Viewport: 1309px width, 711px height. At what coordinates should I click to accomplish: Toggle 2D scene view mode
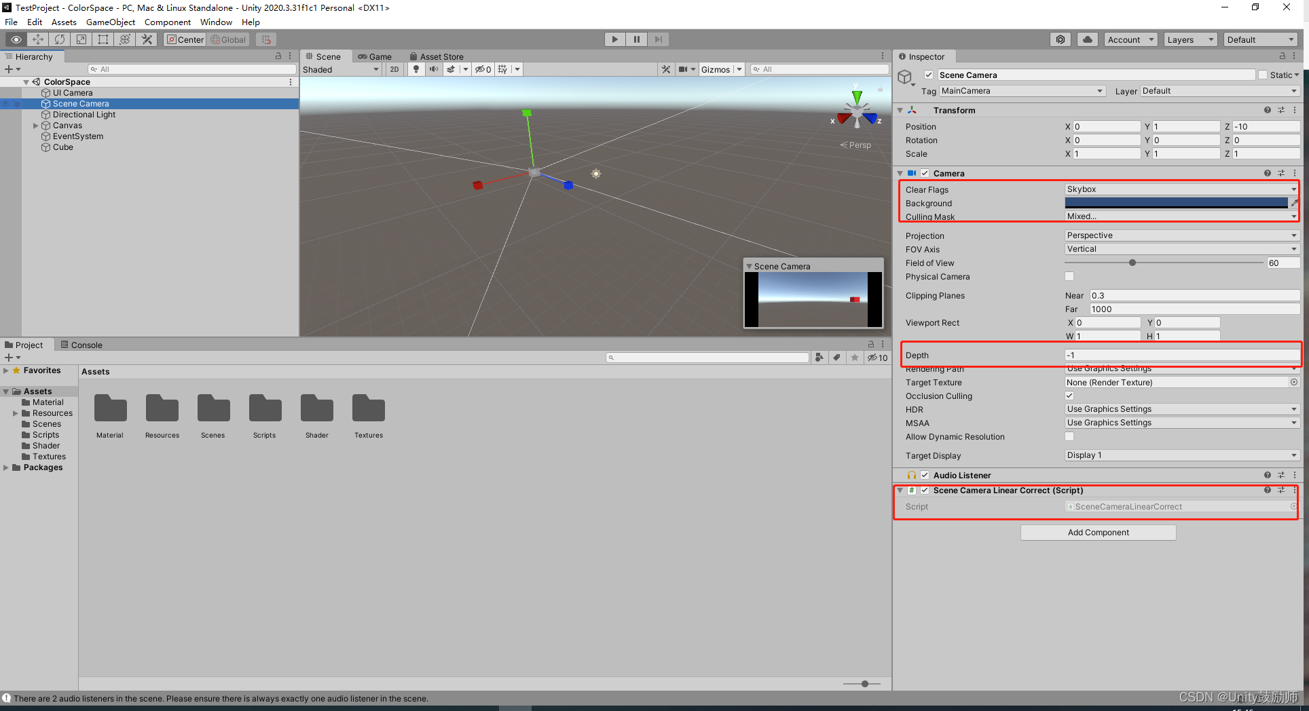coord(394,69)
